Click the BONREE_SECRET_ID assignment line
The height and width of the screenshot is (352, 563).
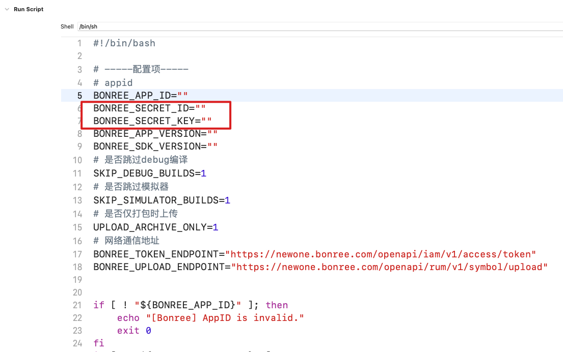pyautogui.click(x=149, y=108)
